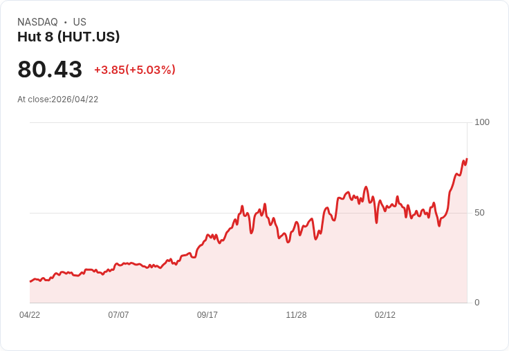Click the 80.43 current price
The image size is (509, 351).
point(50,69)
